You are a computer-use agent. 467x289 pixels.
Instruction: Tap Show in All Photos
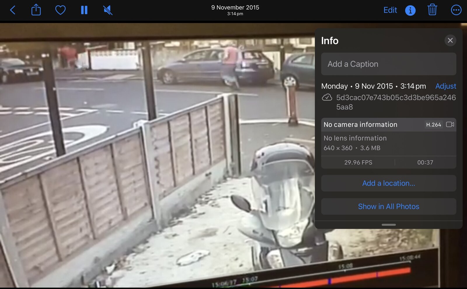pos(388,206)
